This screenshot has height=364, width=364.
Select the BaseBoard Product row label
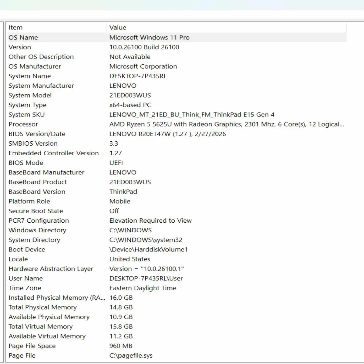tap(38, 182)
